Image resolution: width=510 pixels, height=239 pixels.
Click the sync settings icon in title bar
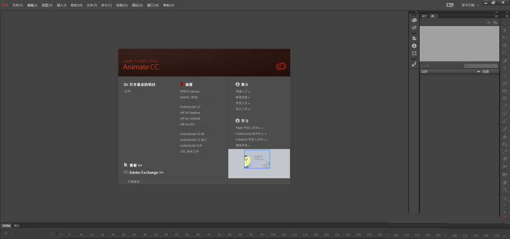450,5
